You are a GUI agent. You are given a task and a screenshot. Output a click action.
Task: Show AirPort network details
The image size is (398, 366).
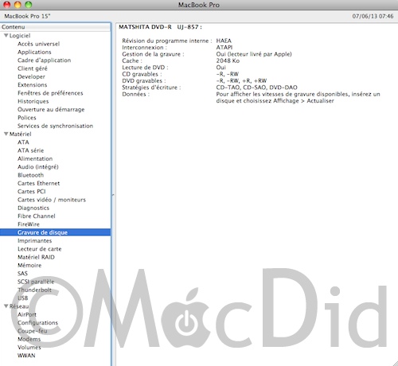pos(27,314)
